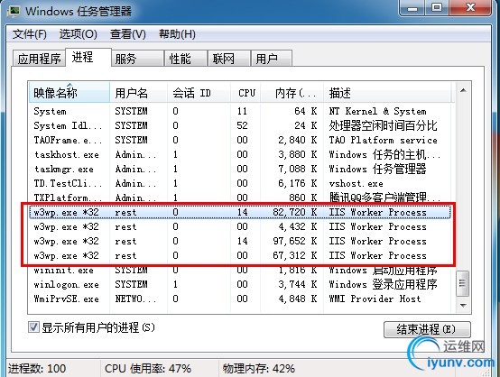Select the System Idl... process row

pyautogui.click(x=240, y=125)
